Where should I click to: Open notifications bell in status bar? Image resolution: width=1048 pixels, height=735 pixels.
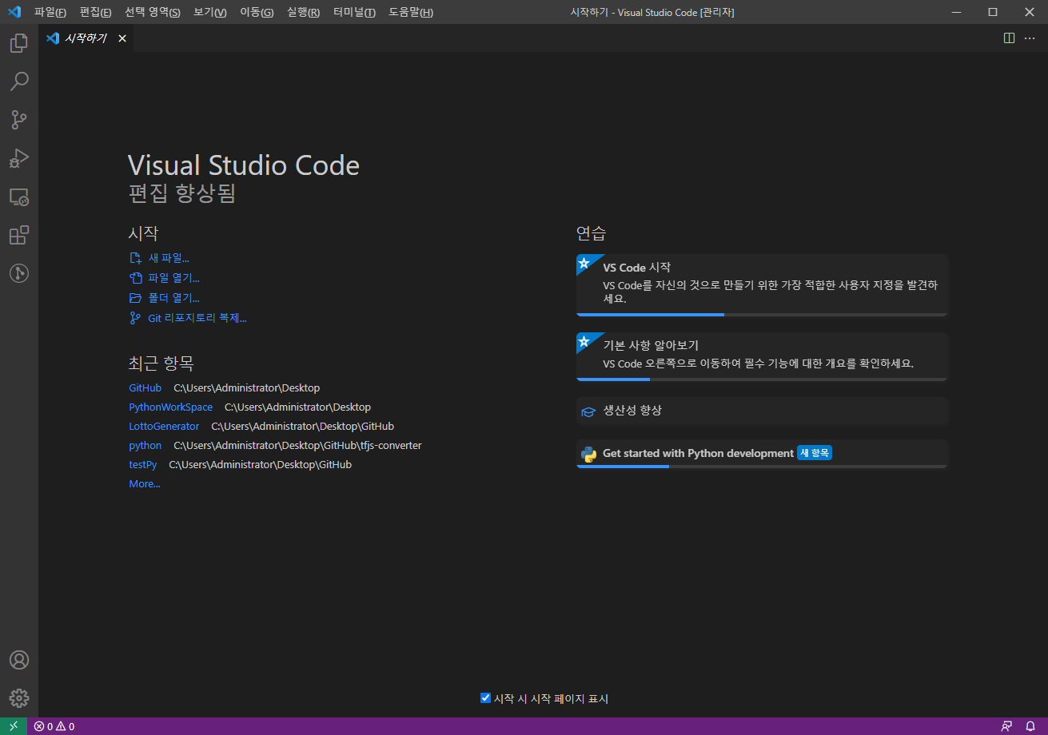(1030, 726)
